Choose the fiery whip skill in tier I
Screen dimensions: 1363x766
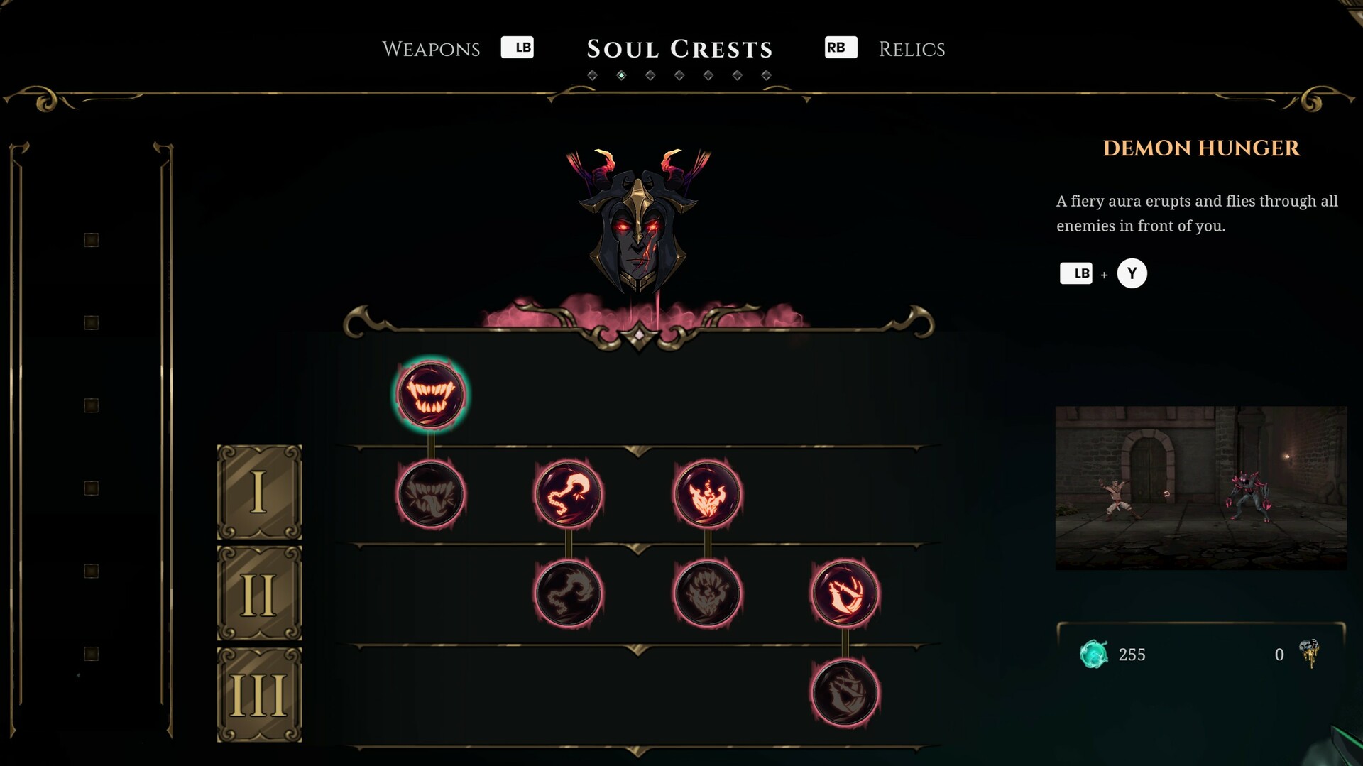click(x=568, y=493)
